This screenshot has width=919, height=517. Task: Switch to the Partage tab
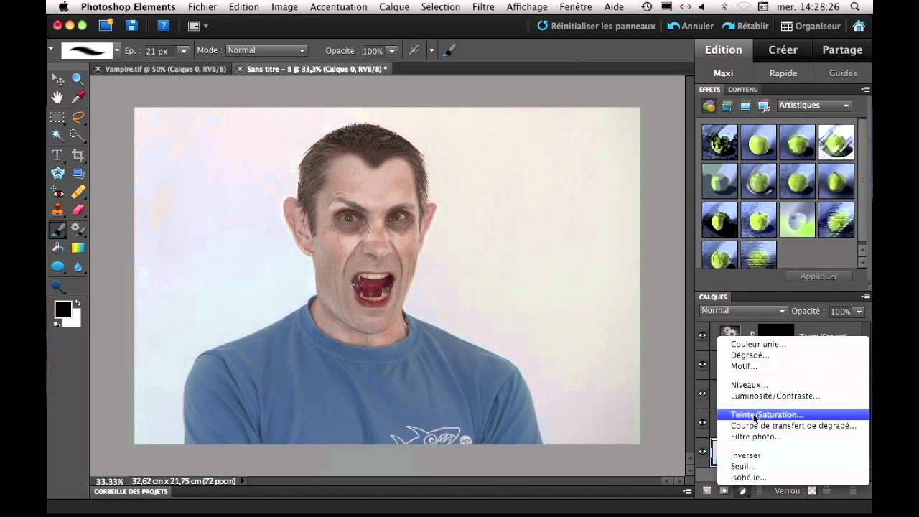842,50
